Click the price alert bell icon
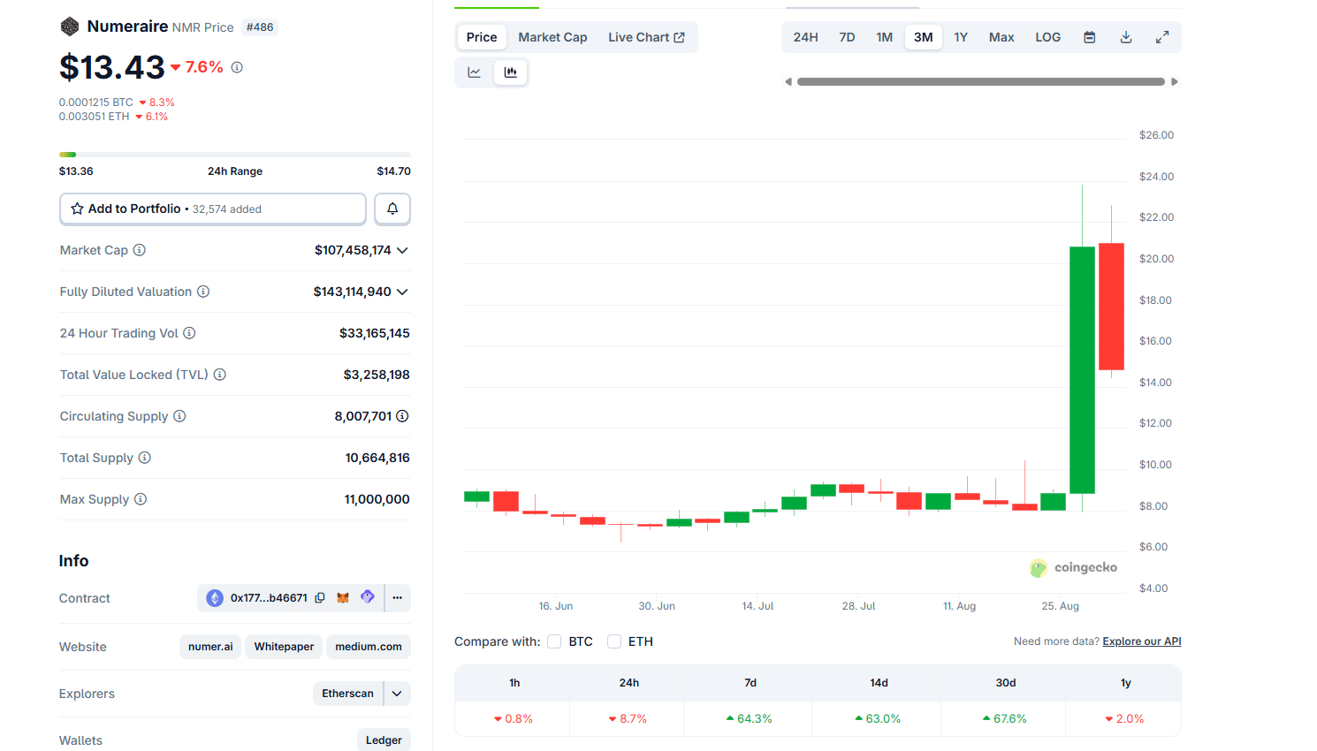Image resolution: width=1317 pixels, height=751 pixels. pos(392,209)
